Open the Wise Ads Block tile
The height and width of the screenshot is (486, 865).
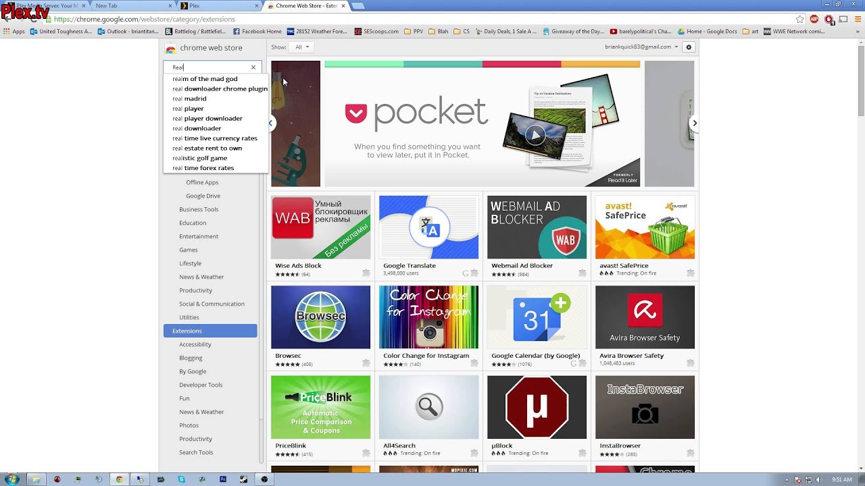pos(320,236)
